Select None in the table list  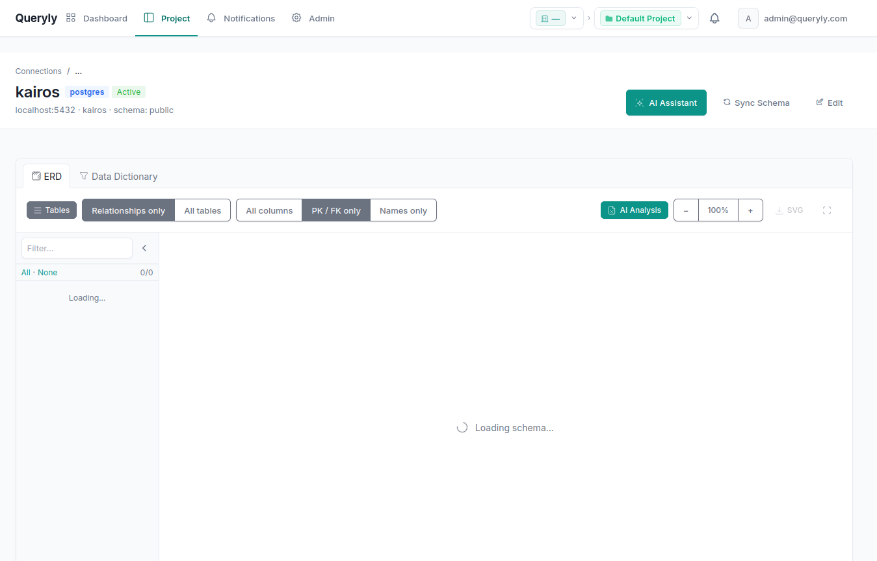pyautogui.click(x=47, y=272)
